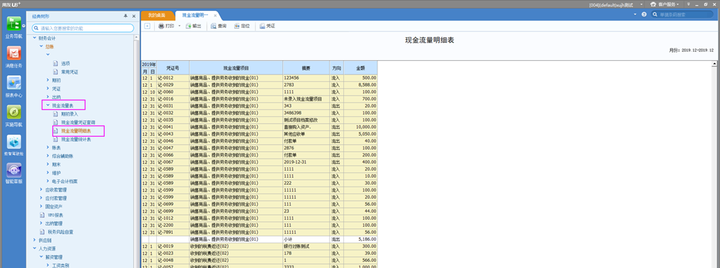Screen dimensions: 720x268
Task: Expand the 应付款管理 tree node
Action: tap(41, 198)
